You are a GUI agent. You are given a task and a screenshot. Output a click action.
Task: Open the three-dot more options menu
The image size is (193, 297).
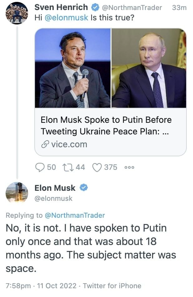click(x=129, y=167)
